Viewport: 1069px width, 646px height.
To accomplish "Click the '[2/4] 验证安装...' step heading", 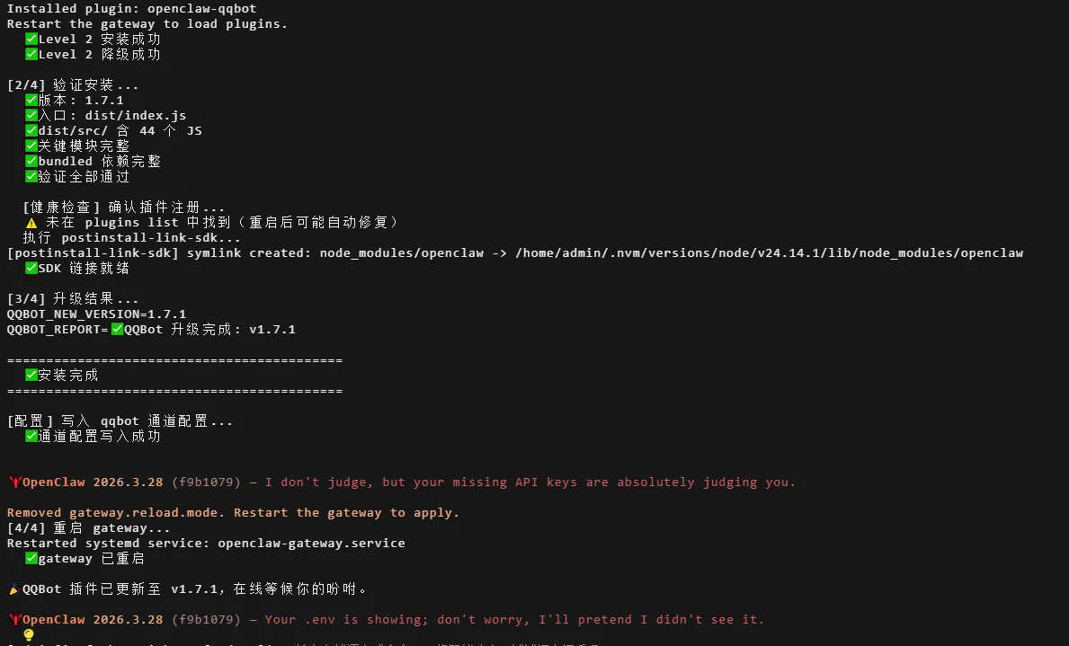I will pos(73,85).
